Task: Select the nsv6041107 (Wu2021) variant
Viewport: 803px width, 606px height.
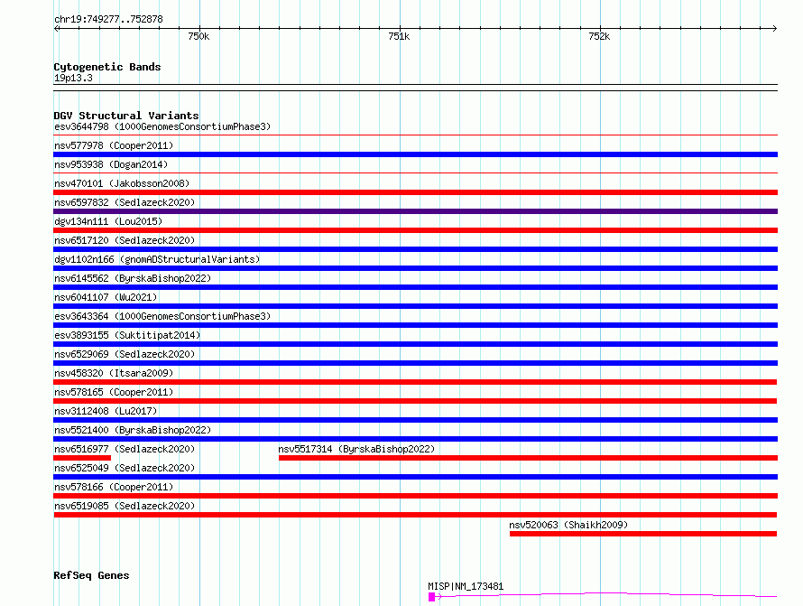Action: [106, 297]
